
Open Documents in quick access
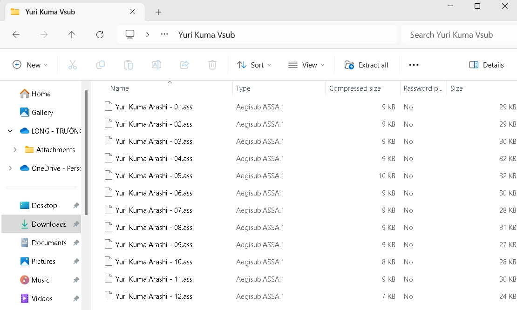43,243
